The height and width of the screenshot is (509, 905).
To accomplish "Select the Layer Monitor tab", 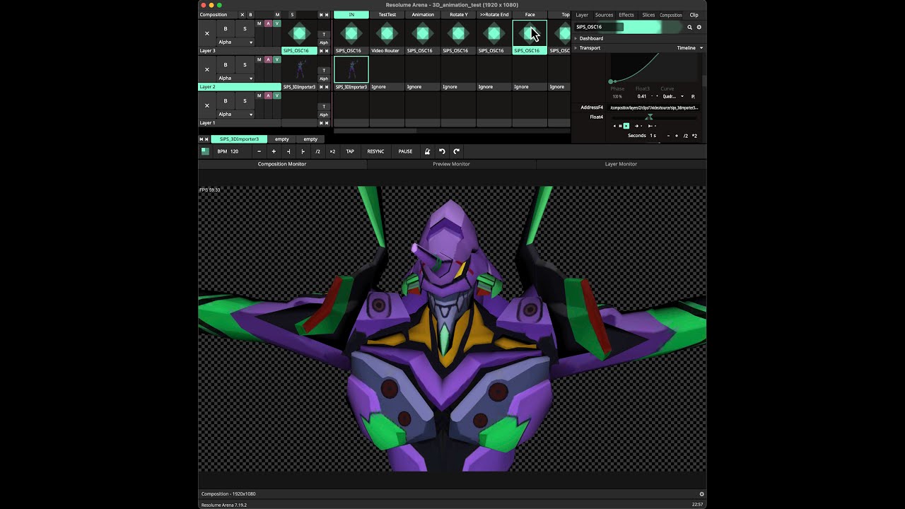I will coord(621,164).
